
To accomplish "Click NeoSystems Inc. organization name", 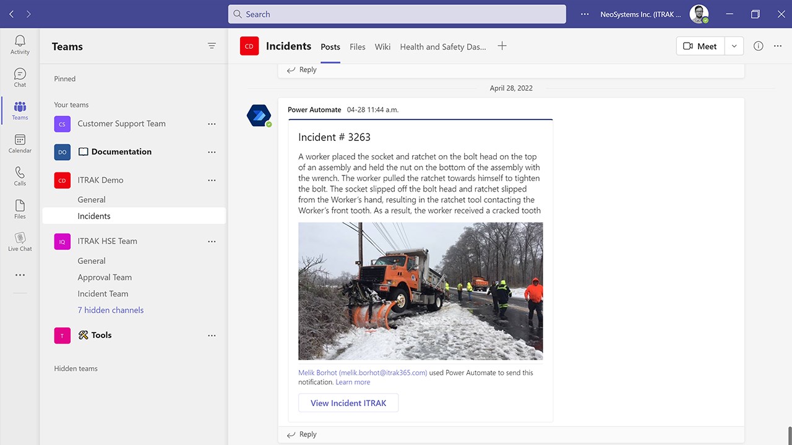I will point(640,14).
